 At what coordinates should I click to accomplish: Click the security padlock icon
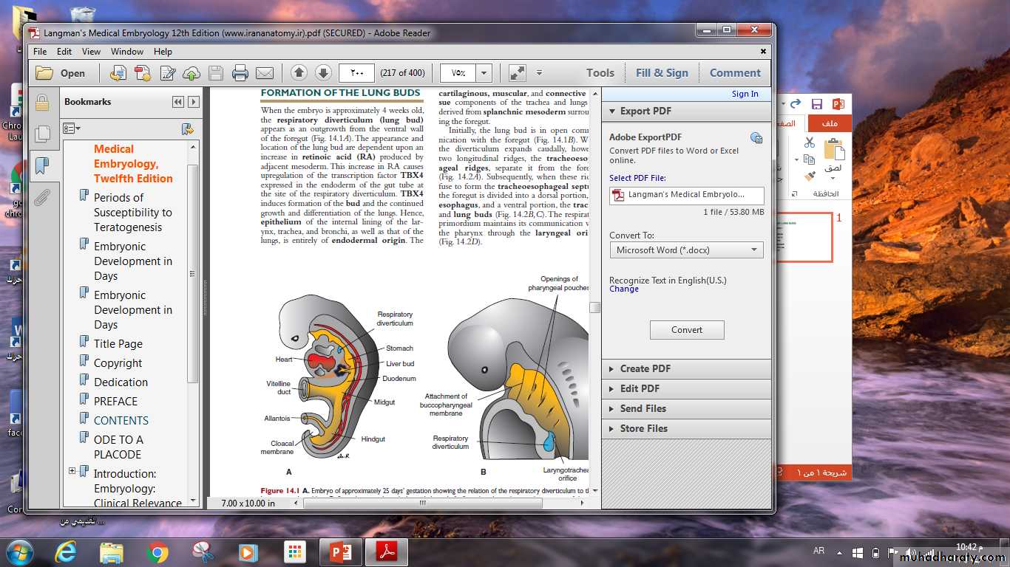coord(43,103)
